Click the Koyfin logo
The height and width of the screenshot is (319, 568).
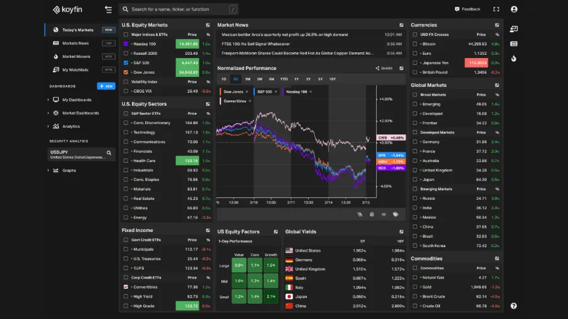click(x=68, y=9)
